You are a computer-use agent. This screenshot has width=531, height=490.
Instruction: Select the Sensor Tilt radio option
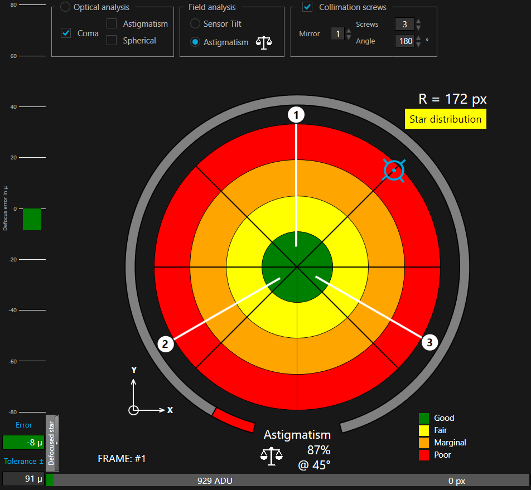(x=195, y=23)
